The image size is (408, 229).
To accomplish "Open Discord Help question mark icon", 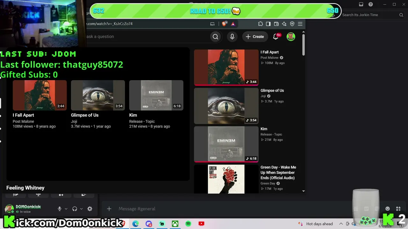I will [x=371, y=4].
